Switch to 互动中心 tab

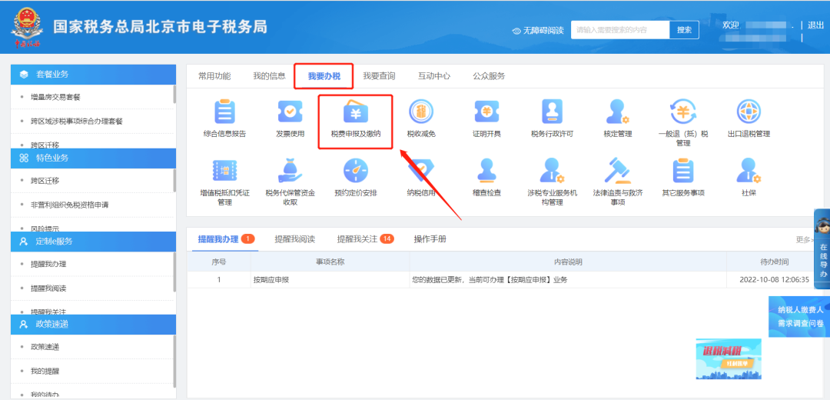pyautogui.click(x=434, y=75)
